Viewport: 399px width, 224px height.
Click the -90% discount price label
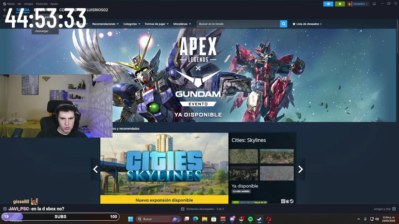coord(236,202)
